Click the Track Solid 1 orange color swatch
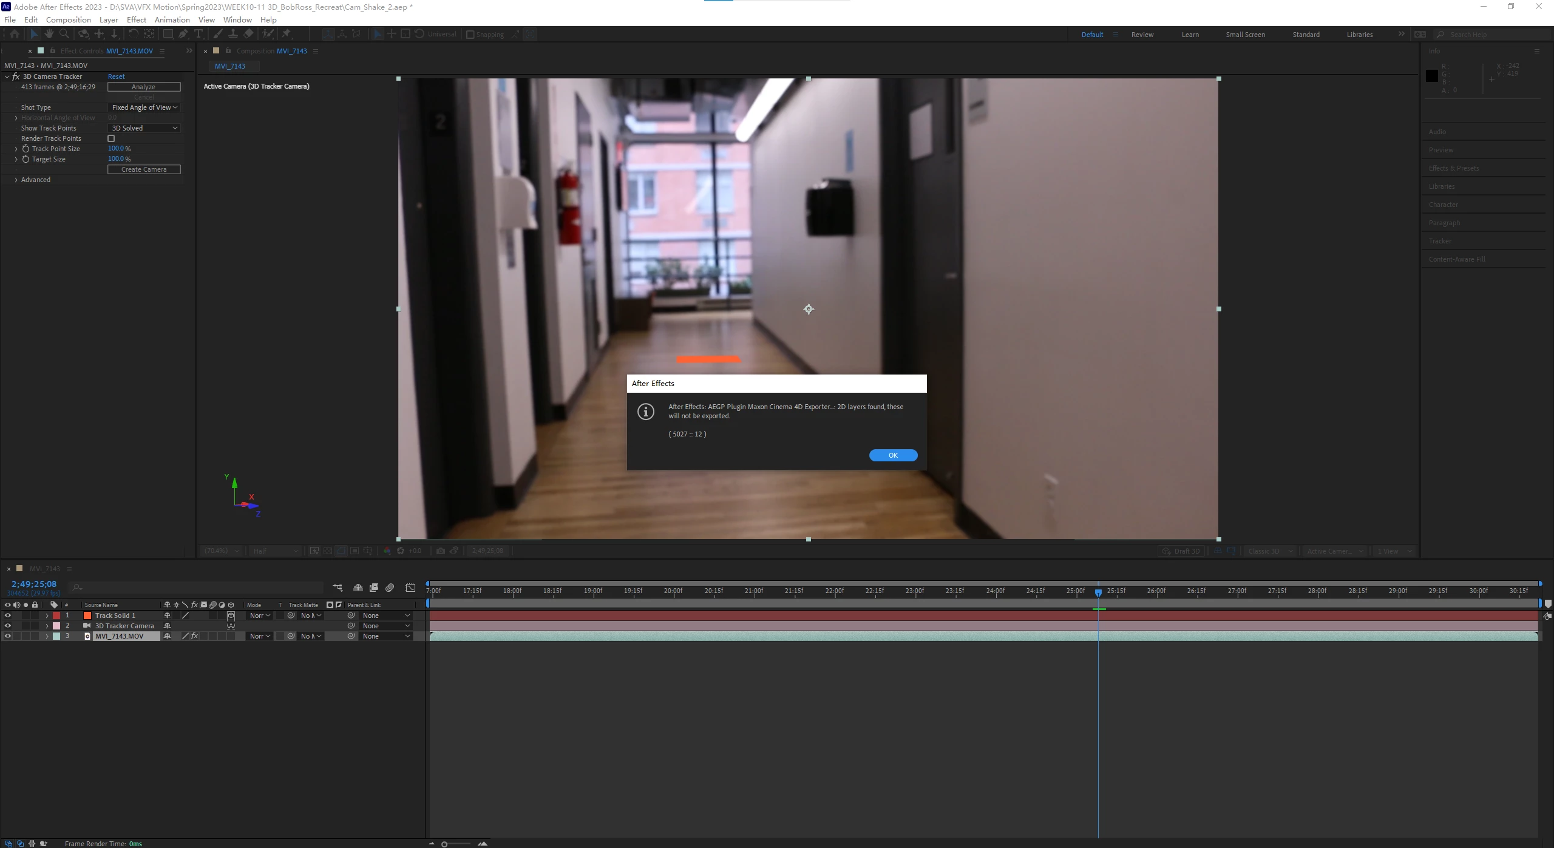 pos(87,616)
